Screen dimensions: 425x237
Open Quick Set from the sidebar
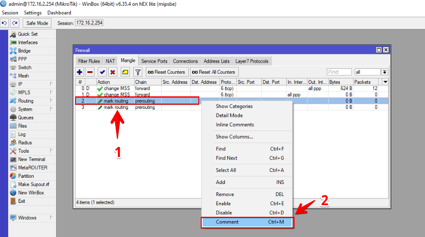click(27, 34)
